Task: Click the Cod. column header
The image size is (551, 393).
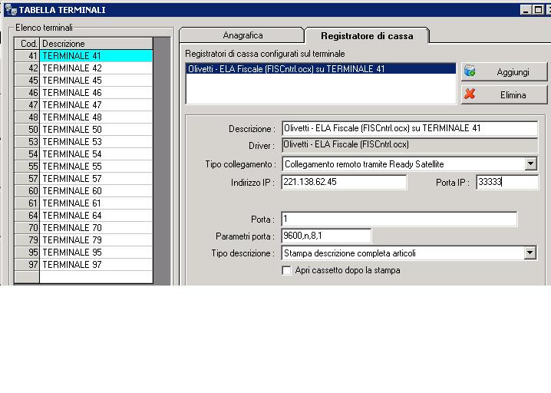Action: tap(27, 44)
